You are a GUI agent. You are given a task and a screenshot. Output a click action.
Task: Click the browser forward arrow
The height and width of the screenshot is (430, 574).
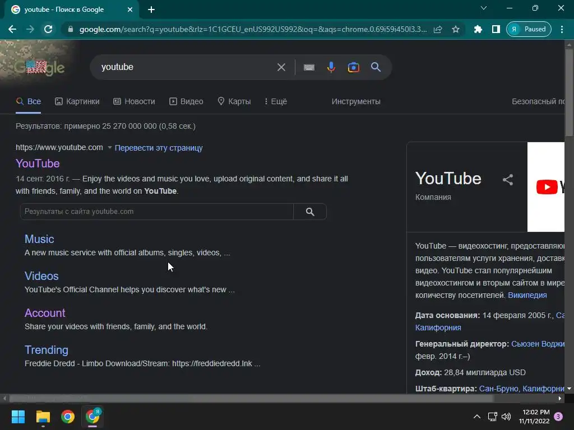(30, 29)
